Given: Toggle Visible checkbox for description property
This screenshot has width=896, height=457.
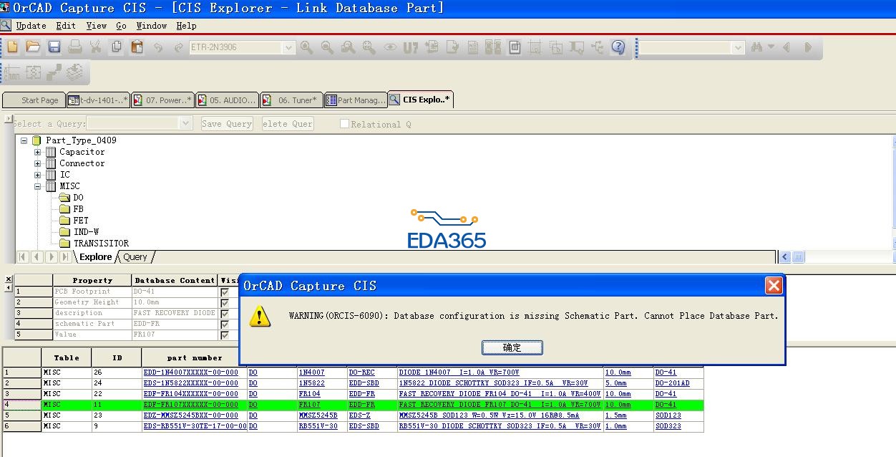Looking at the screenshot, I should (x=225, y=314).
